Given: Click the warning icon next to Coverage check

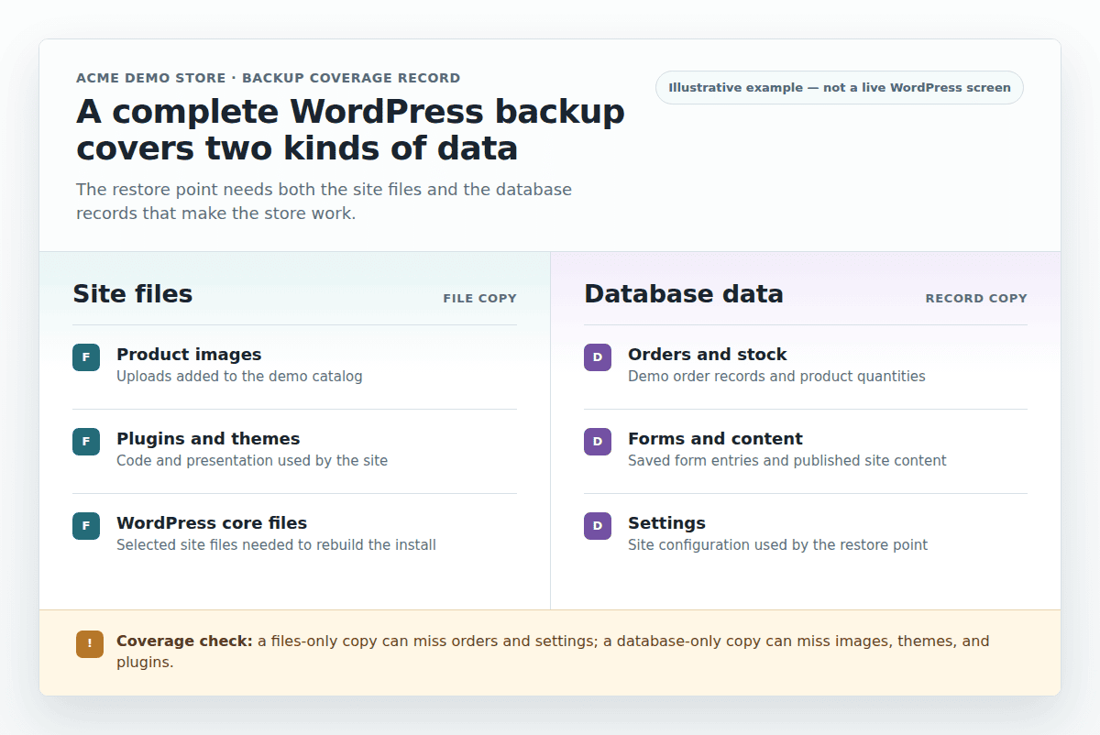Looking at the screenshot, I should tap(90, 643).
